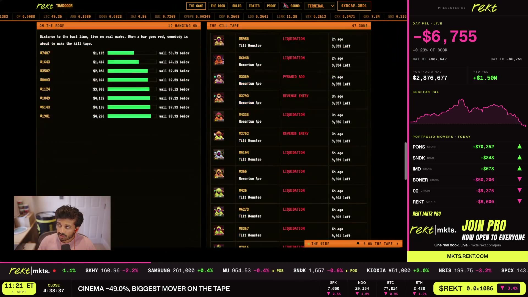This screenshot has width=528, height=297.
Task: Click the rekt Tradooor logo
Action: click(54, 6)
